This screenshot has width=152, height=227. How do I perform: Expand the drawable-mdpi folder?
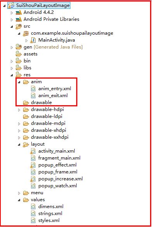[x=19, y=124]
